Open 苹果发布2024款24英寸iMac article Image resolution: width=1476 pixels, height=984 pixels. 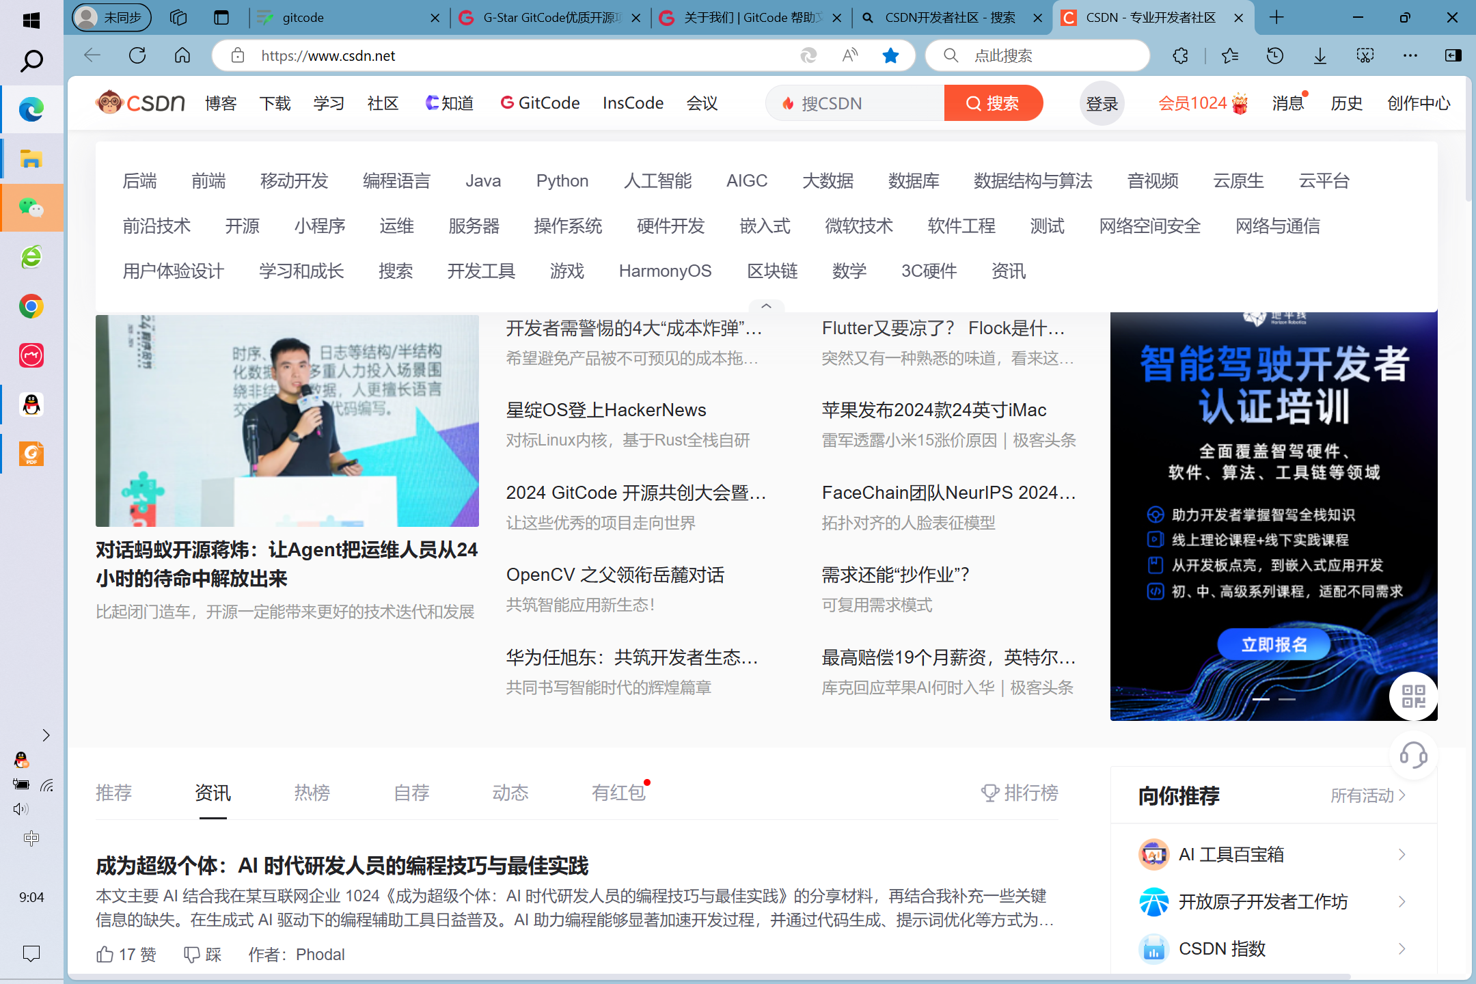tap(934, 410)
